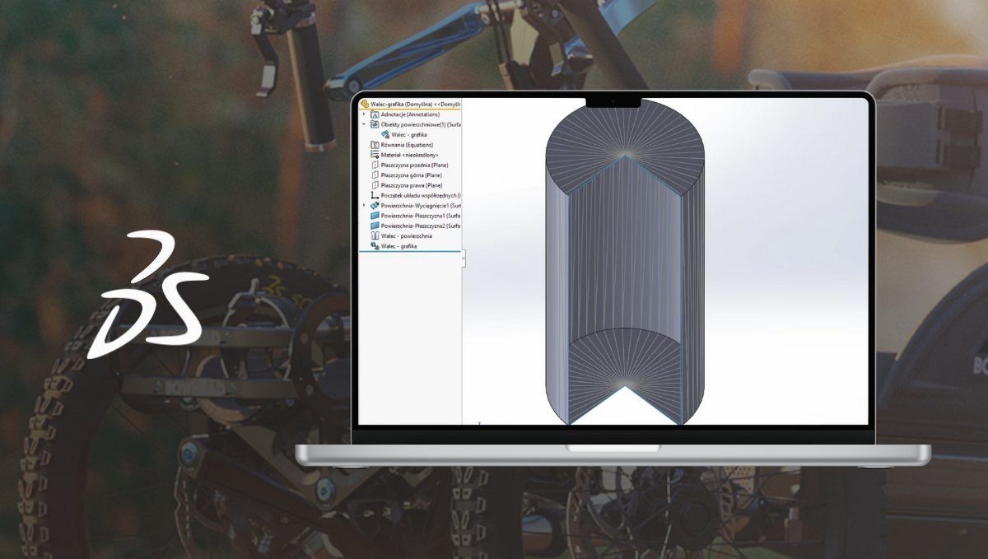Click the Obiekty powierzchniowe(1) folder icon

point(375,124)
